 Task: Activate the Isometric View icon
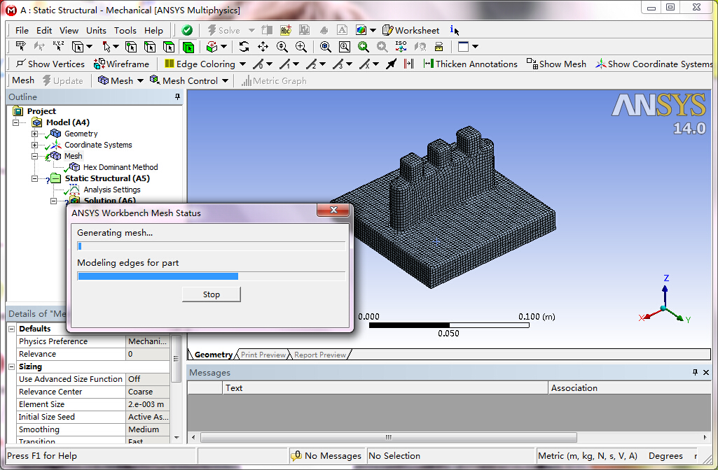click(400, 46)
